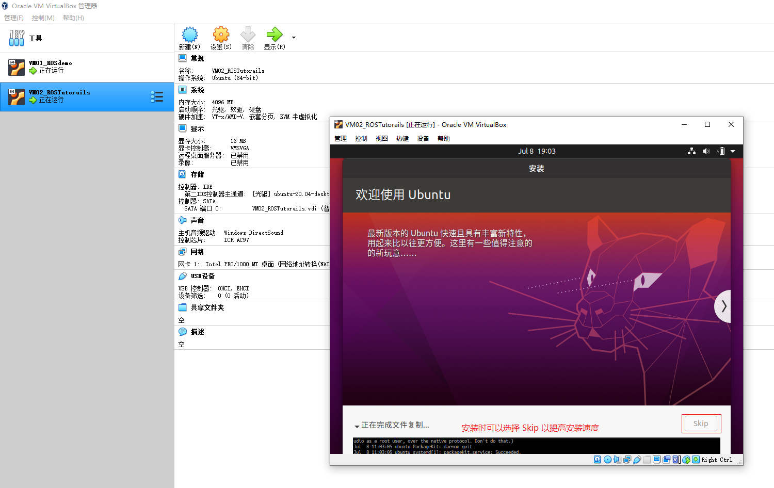This screenshot has height=488, width=774.
Task: Open the 设置 settings icon in toolbar
Action: pos(220,38)
